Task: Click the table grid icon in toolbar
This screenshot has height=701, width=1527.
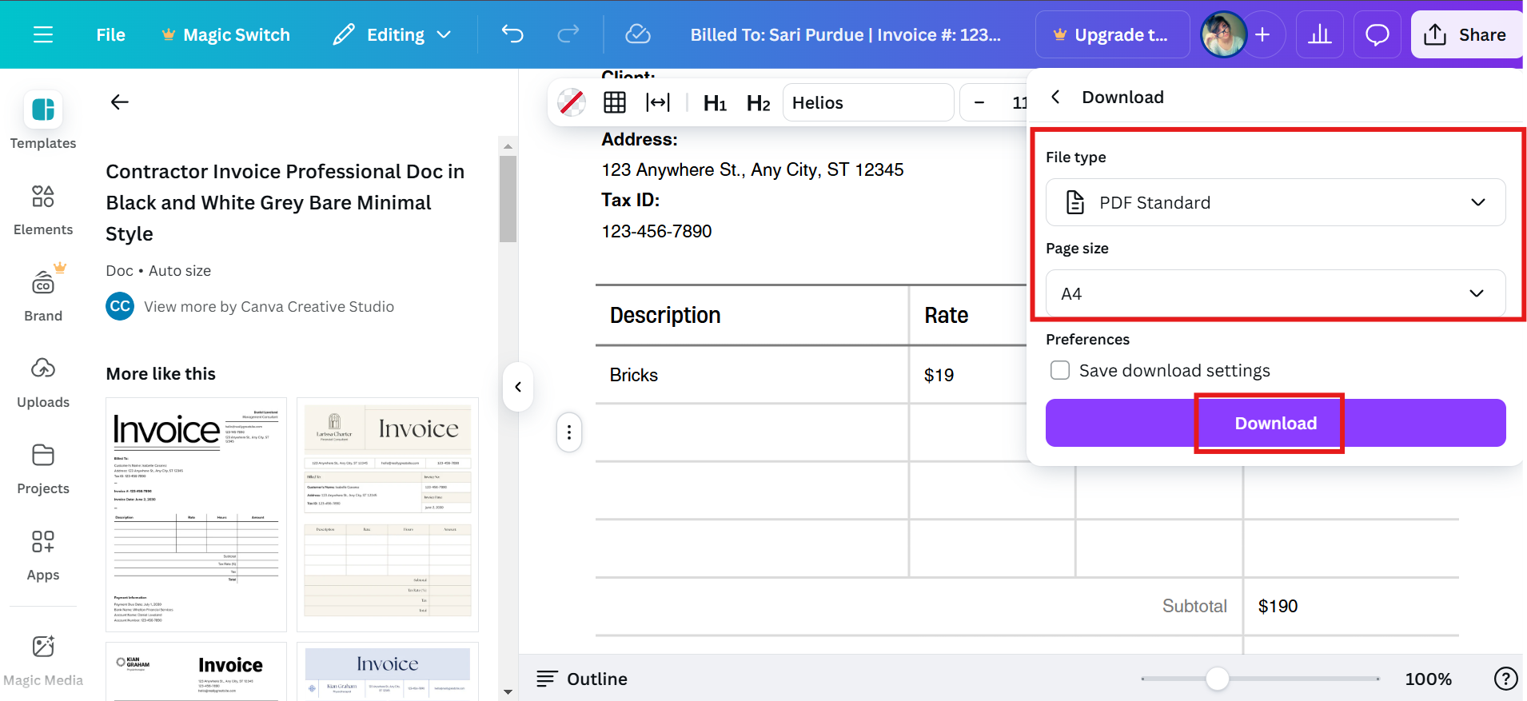Action: coord(615,102)
